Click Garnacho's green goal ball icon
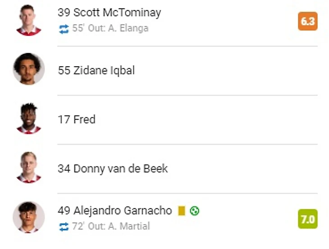The height and width of the screenshot is (249, 329). tap(195, 211)
